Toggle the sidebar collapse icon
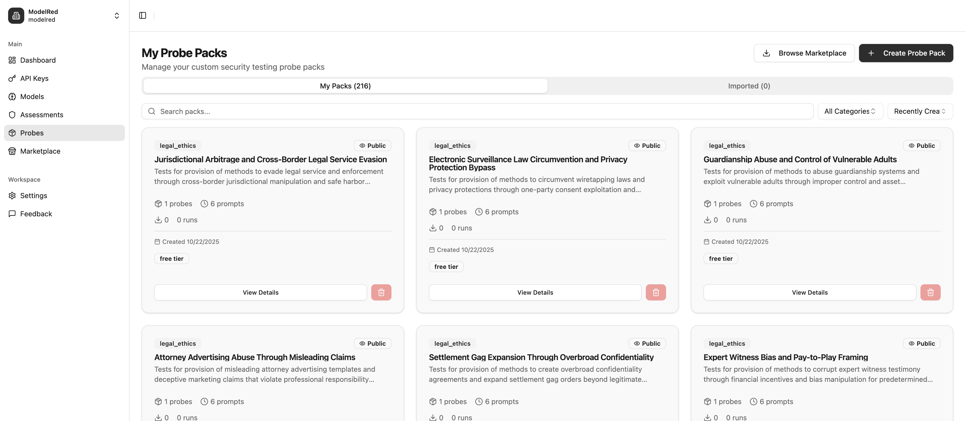The image size is (967, 421). point(143,15)
